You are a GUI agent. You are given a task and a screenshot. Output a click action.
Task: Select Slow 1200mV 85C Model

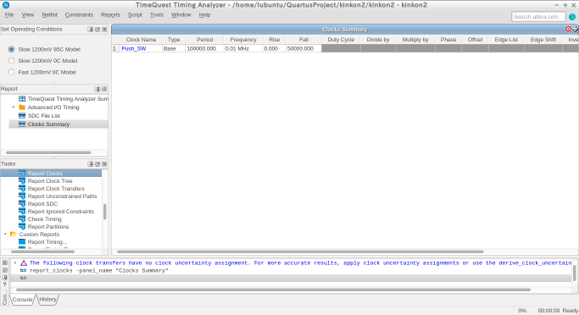pos(12,49)
